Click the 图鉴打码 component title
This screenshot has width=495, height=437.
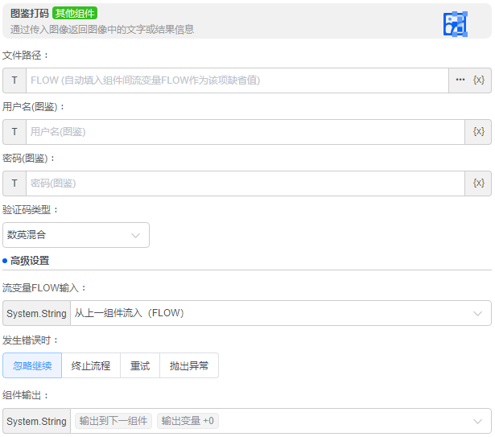click(29, 13)
